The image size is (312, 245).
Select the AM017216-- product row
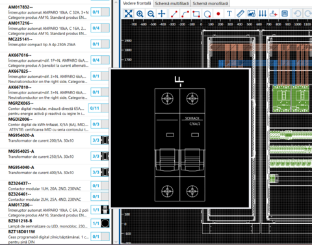(x=55, y=28)
